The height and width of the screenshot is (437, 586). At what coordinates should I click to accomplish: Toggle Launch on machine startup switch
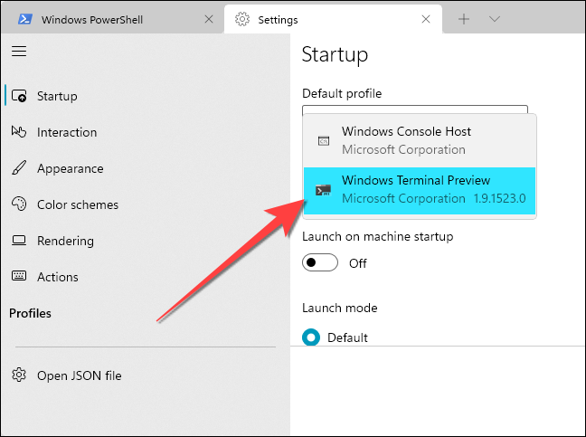coord(320,263)
